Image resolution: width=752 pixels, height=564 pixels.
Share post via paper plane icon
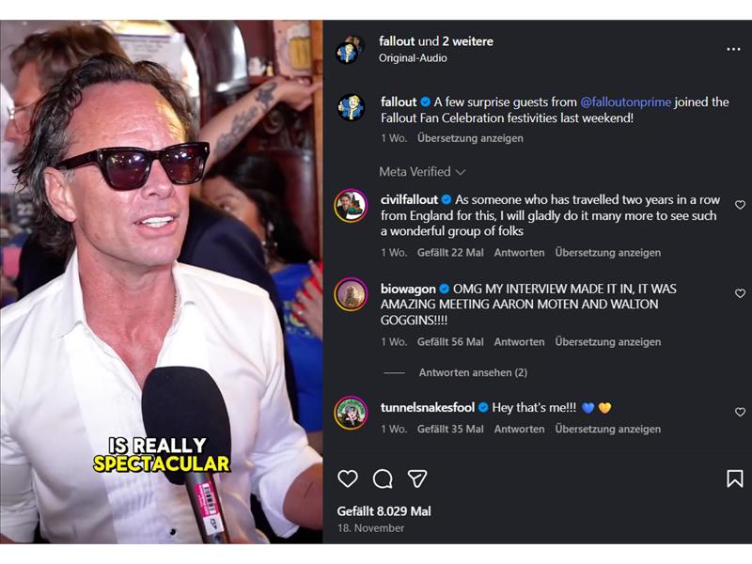coord(417,479)
